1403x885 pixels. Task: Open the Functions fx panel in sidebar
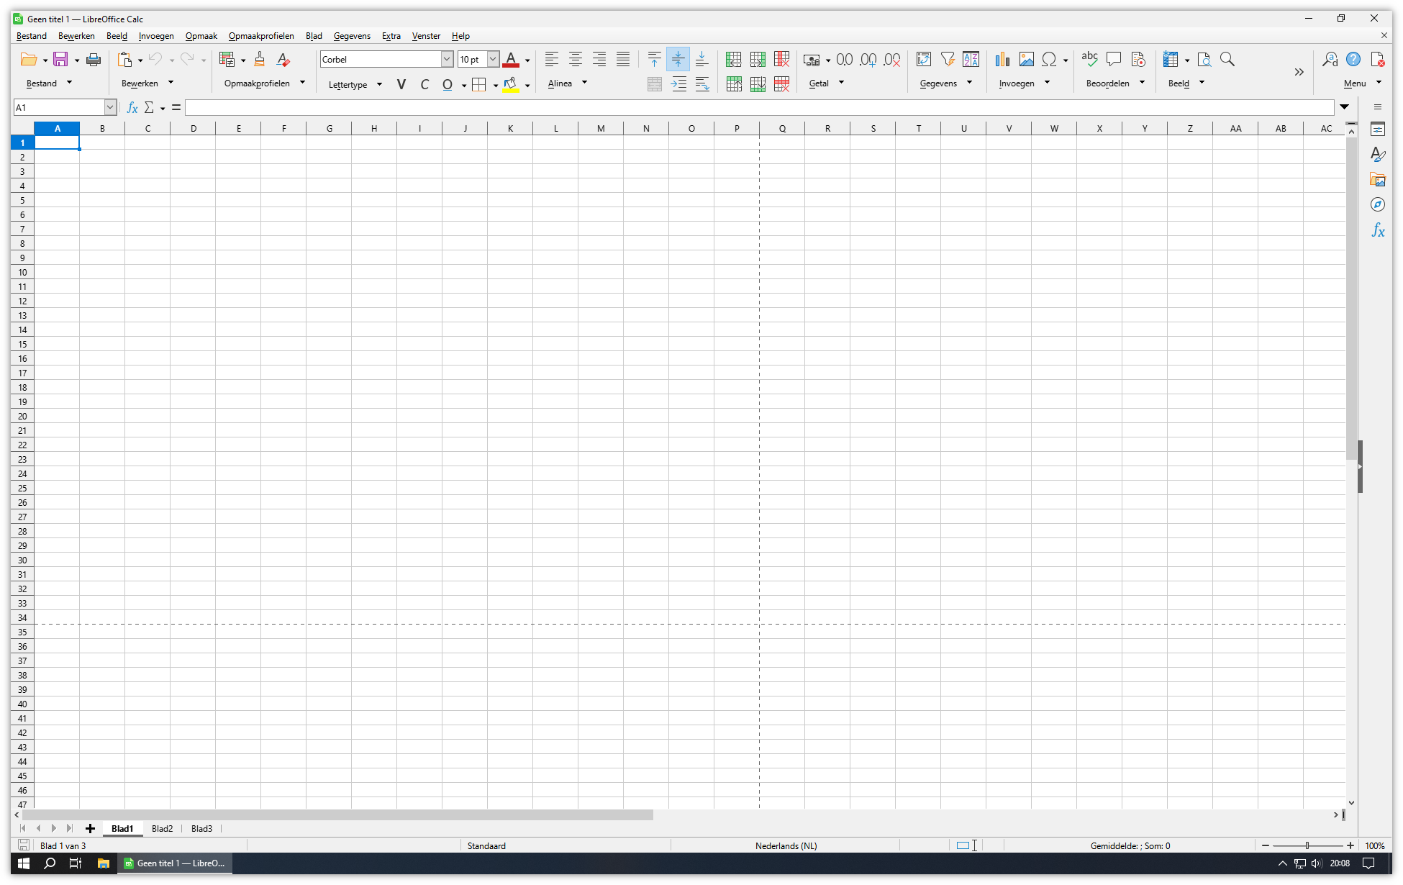tap(1377, 230)
